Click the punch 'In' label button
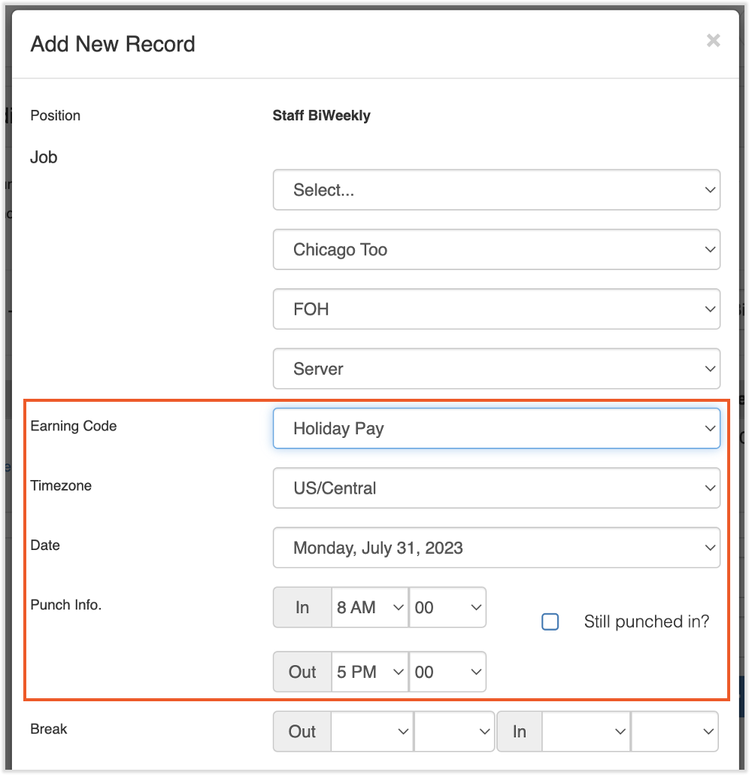Viewport: 752px width, 778px height. [x=302, y=608]
